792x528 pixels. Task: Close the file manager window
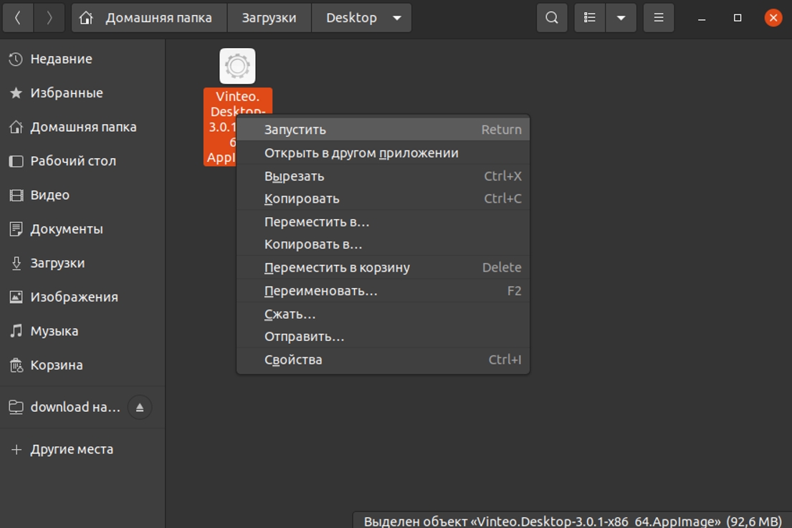click(x=773, y=18)
